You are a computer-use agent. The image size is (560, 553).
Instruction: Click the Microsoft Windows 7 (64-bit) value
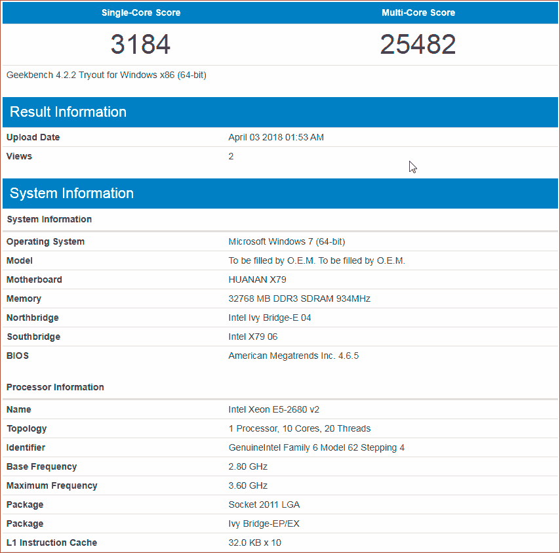click(x=287, y=241)
